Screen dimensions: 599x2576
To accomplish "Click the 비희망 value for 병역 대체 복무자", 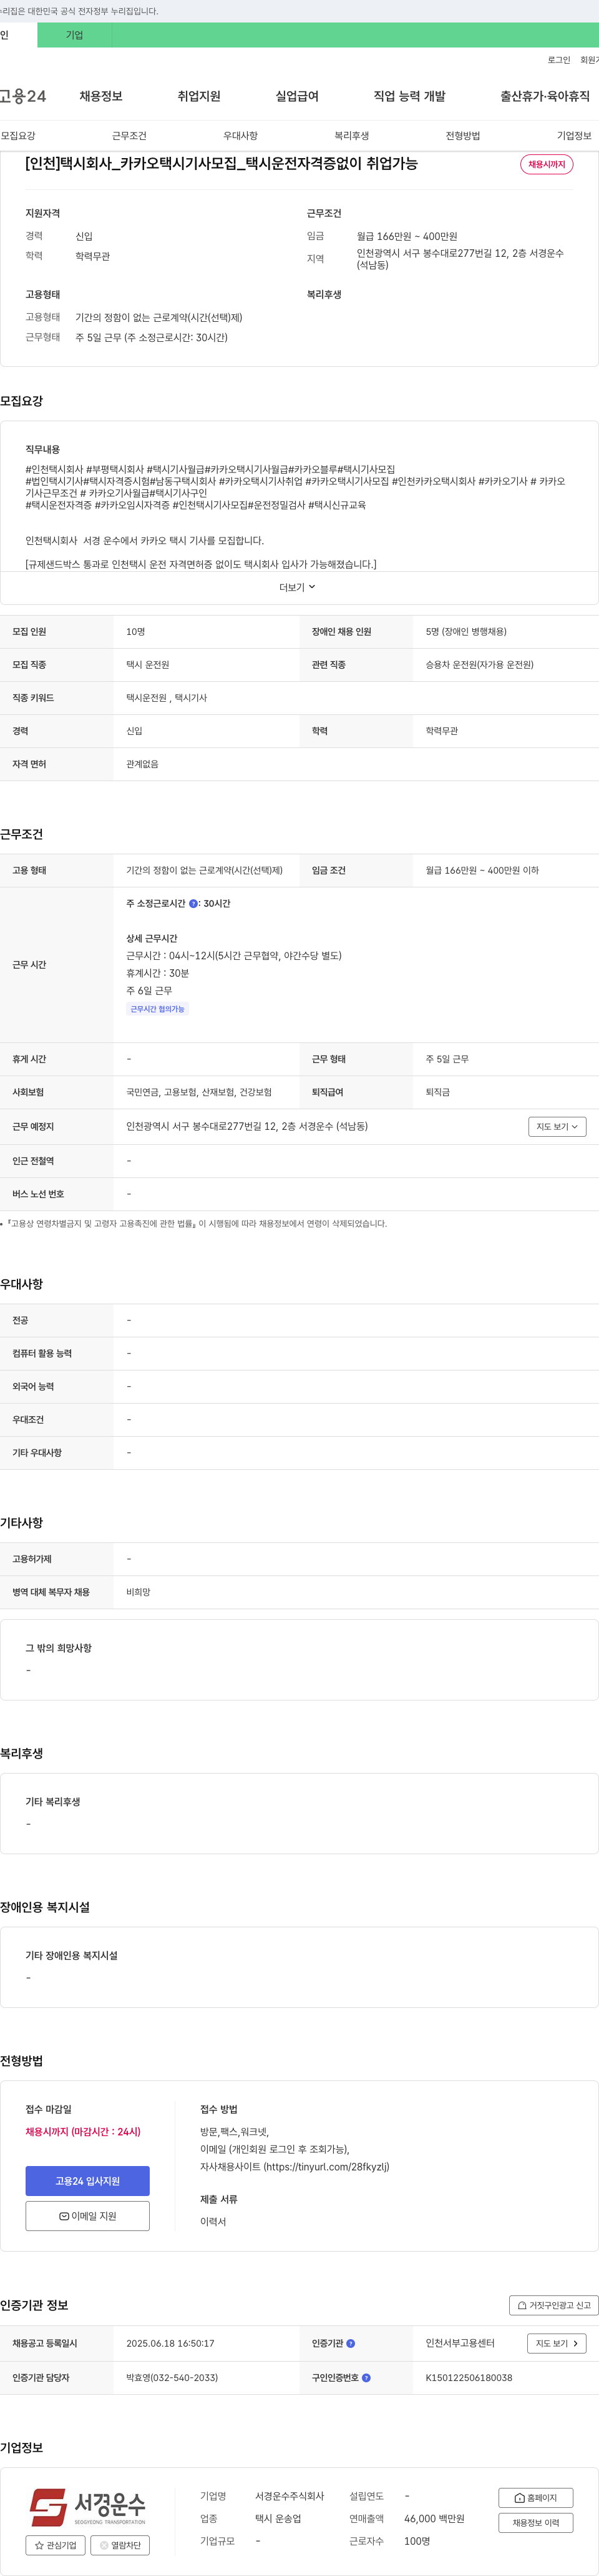I will [x=138, y=1592].
